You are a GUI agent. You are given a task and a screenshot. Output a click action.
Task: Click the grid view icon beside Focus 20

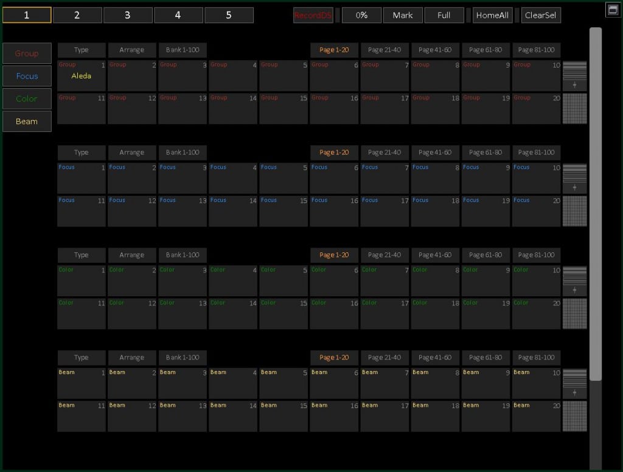(574, 211)
